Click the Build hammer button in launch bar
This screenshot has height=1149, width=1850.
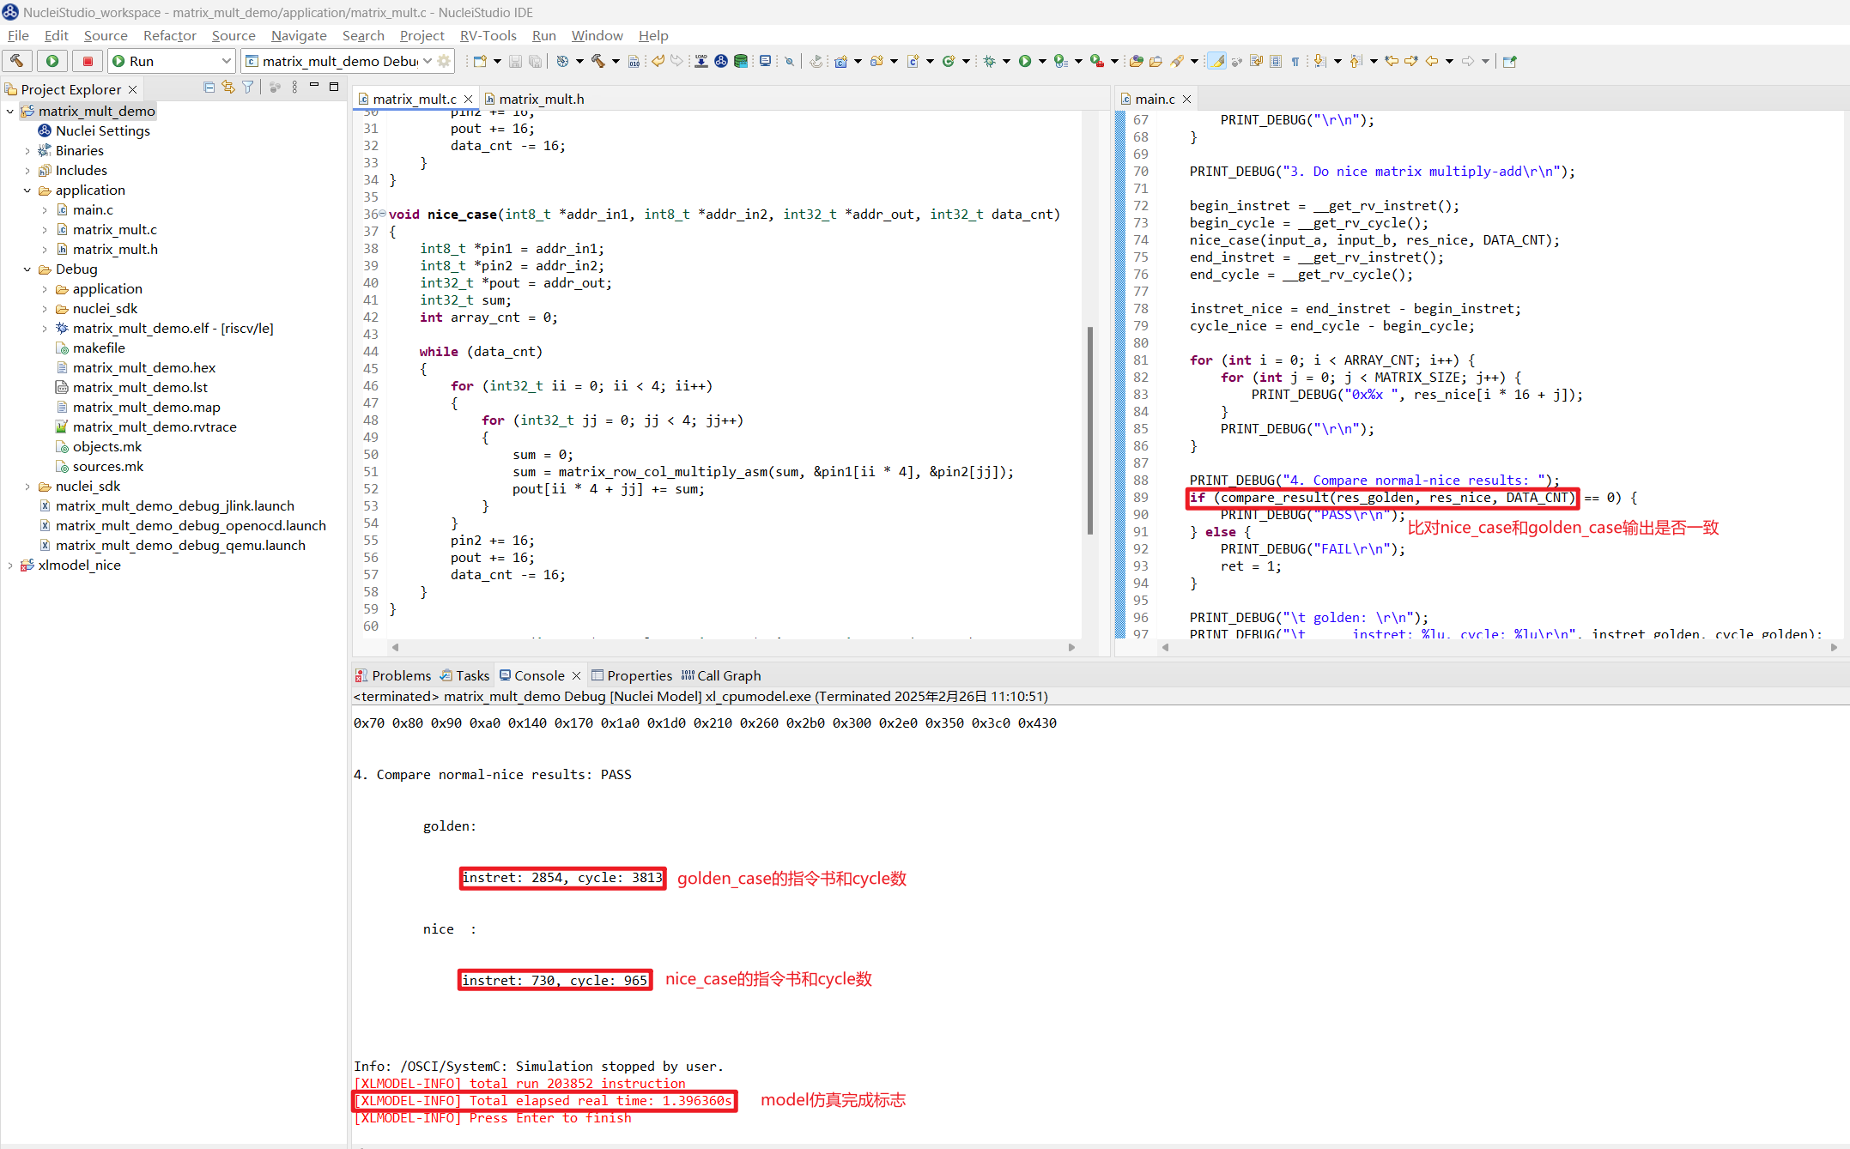click(x=17, y=61)
